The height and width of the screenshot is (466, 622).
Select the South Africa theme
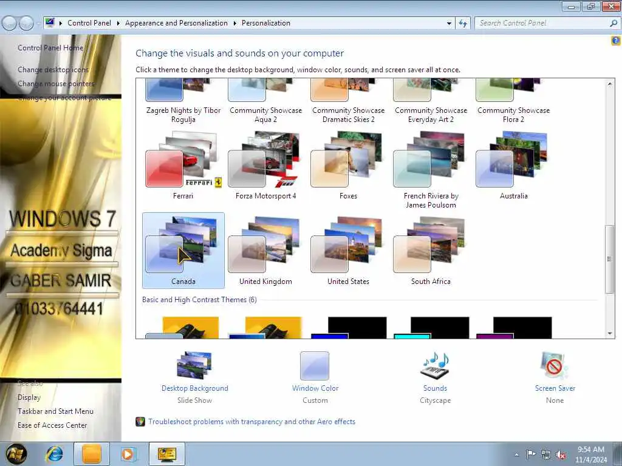tap(431, 251)
